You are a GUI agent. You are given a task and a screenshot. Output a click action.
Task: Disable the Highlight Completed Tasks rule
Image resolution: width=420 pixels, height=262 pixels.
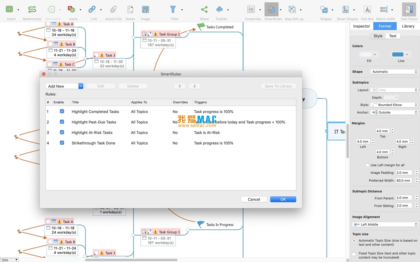point(62,111)
